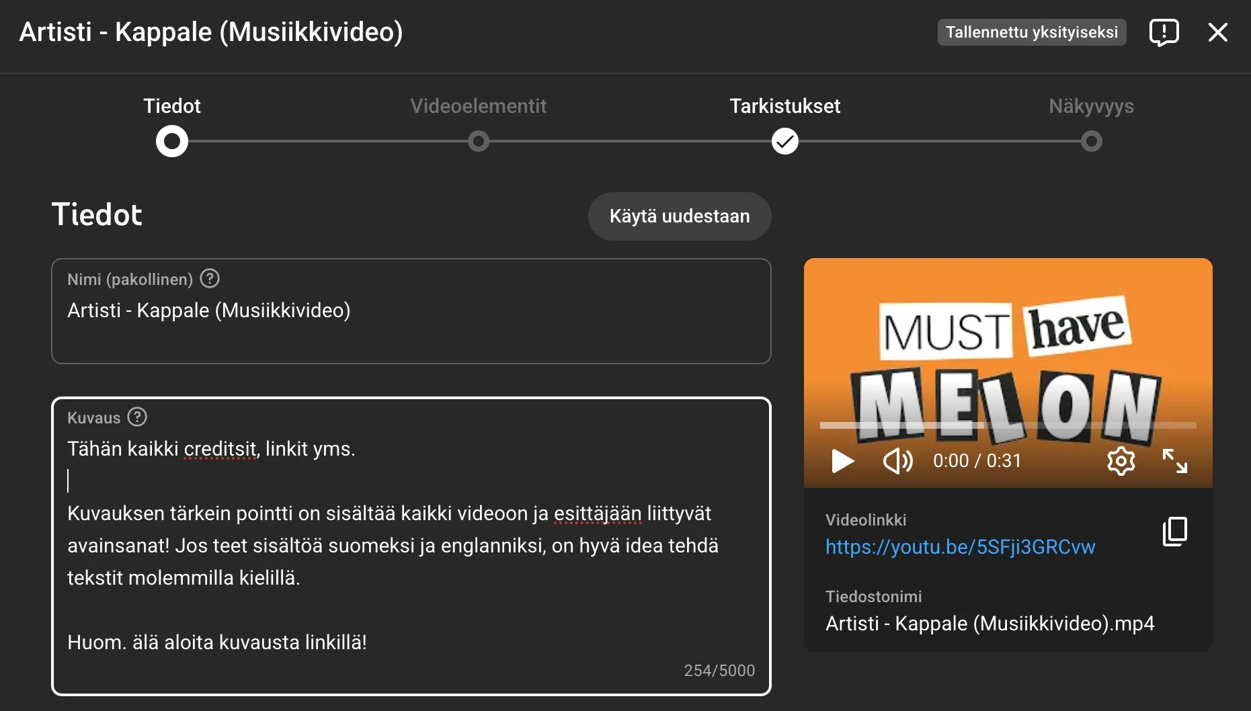Close the upload dialog with X

1217,32
